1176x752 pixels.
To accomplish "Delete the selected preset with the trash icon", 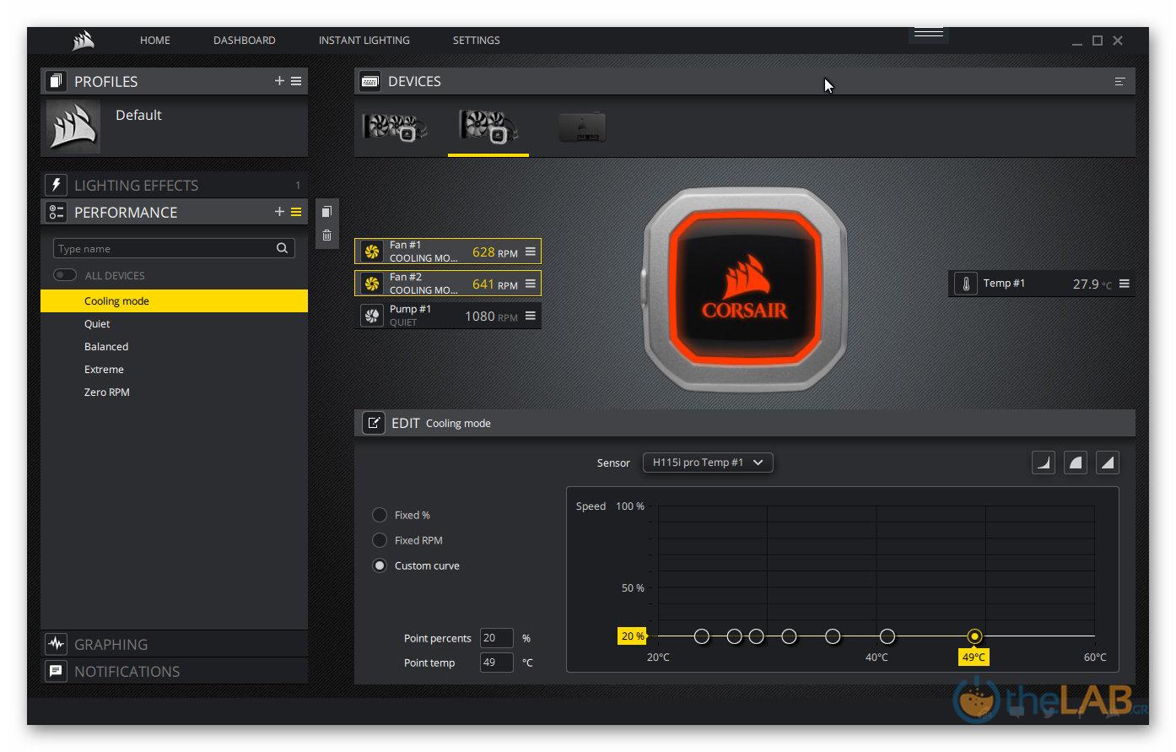I will pos(327,235).
